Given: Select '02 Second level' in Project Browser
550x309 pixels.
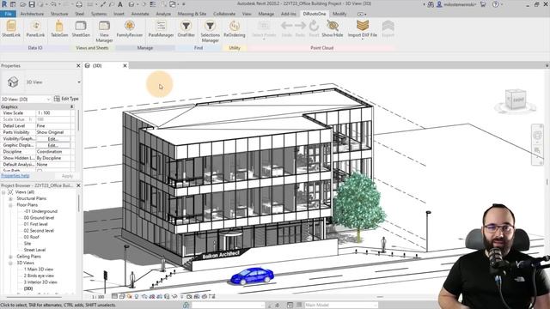Looking at the screenshot, I should click(x=39, y=231).
